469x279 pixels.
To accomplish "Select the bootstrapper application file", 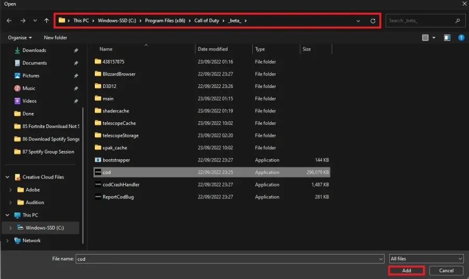I will click(212, 160).
